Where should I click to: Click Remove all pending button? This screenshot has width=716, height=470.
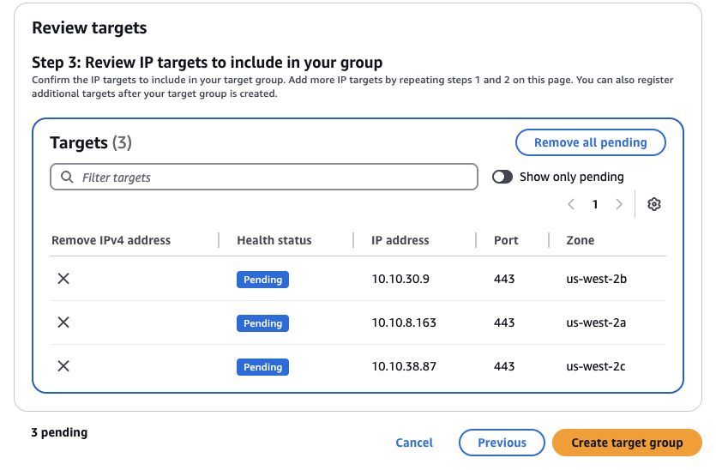pos(590,142)
